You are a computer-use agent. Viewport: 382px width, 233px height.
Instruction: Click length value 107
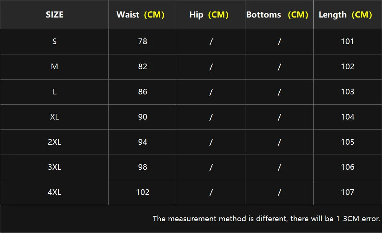tap(348, 192)
